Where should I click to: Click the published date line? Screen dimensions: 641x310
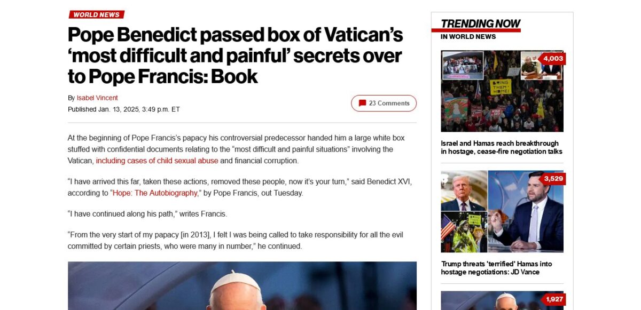tap(124, 109)
